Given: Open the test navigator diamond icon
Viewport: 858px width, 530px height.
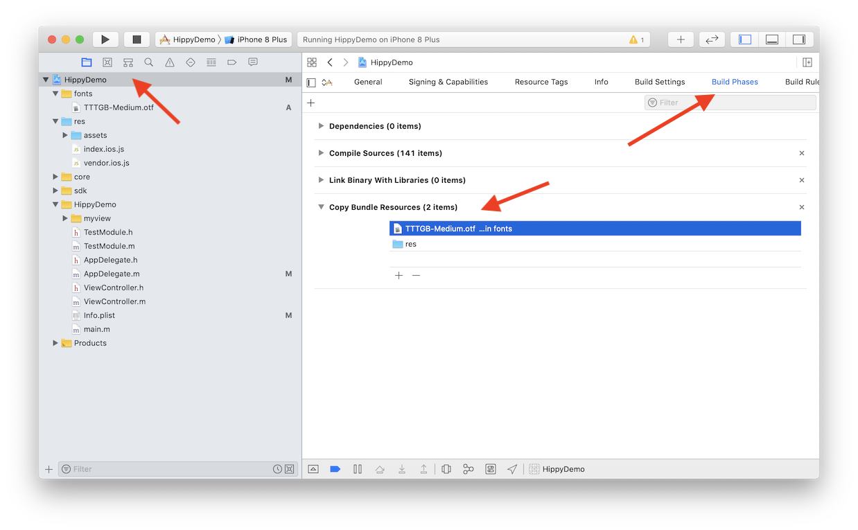Looking at the screenshot, I should click(191, 62).
